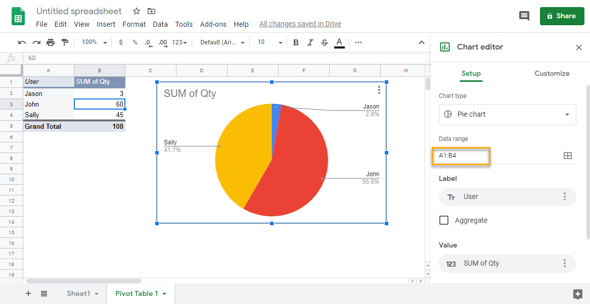The width and height of the screenshot is (590, 304).
Task: Select row 10 header
Action: click(11, 180)
